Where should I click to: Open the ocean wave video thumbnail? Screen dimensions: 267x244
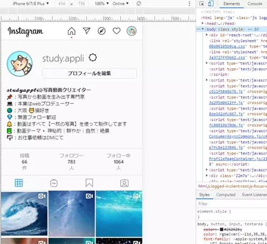click(24, 214)
